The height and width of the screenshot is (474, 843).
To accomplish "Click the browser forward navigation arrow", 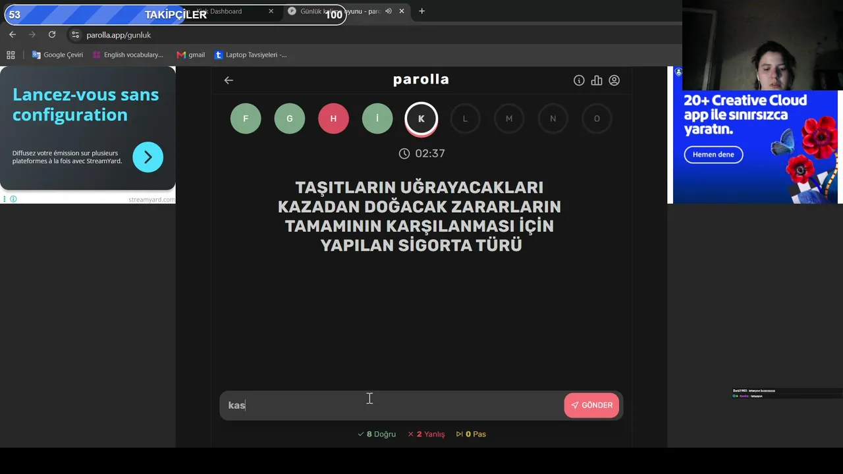I will click(x=32, y=34).
